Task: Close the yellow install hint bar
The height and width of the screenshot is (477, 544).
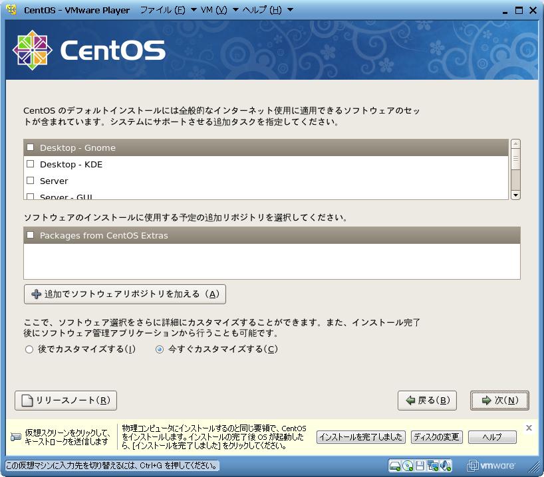Action: (x=529, y=428)
